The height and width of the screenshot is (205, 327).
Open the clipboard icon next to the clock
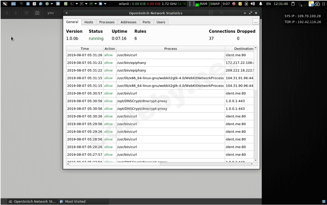pos(293,4)
